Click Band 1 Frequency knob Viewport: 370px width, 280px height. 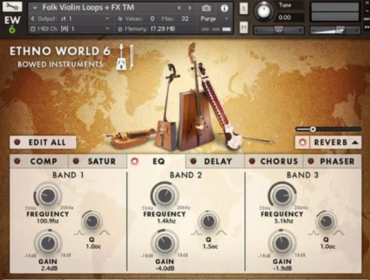pos(48,195)
